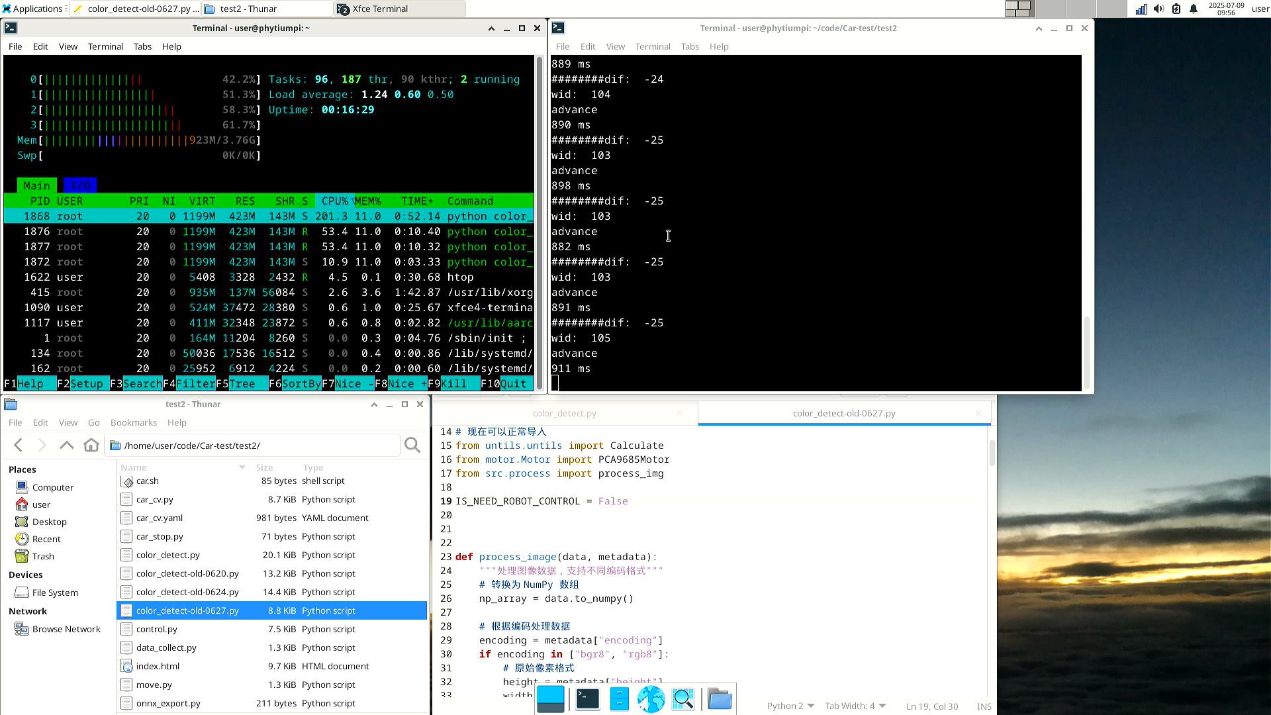Focus Xfce Terminal taskbar button
Viewport: 1271px width, 715px height.
click(400, 9)
